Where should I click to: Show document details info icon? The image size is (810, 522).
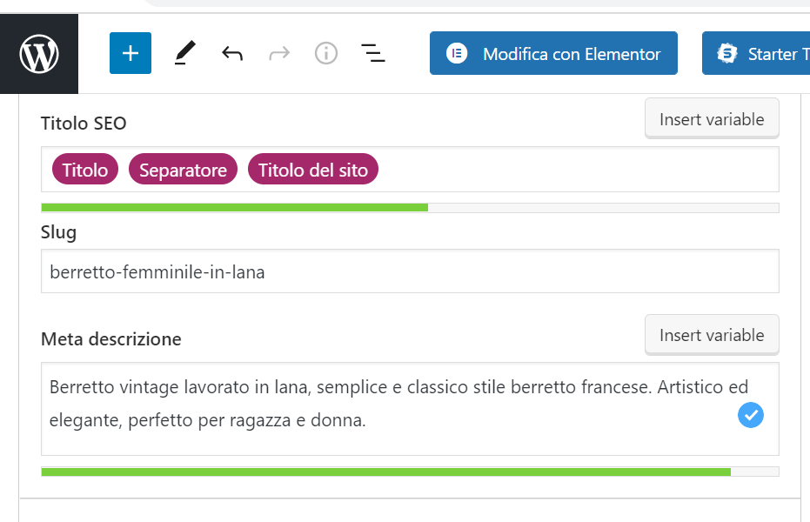click(x=326, y=54)
